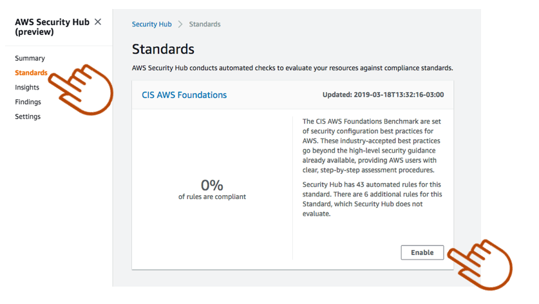
Task: Click the Updated timestamp in card header
Action: (383, 95)
